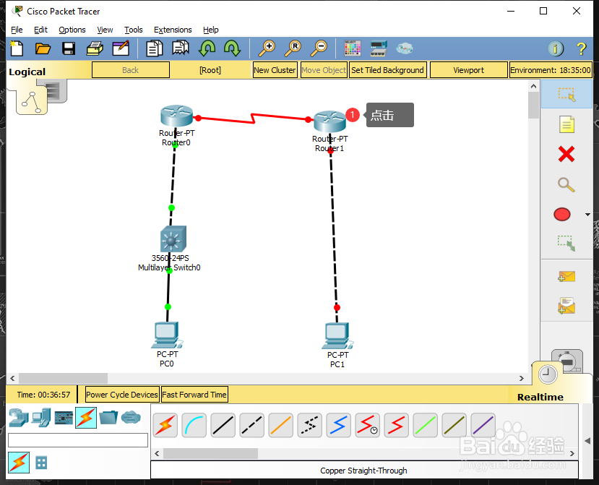Click the New file icon
Screen dimensions: 599x485
click(x=17, y=48)
